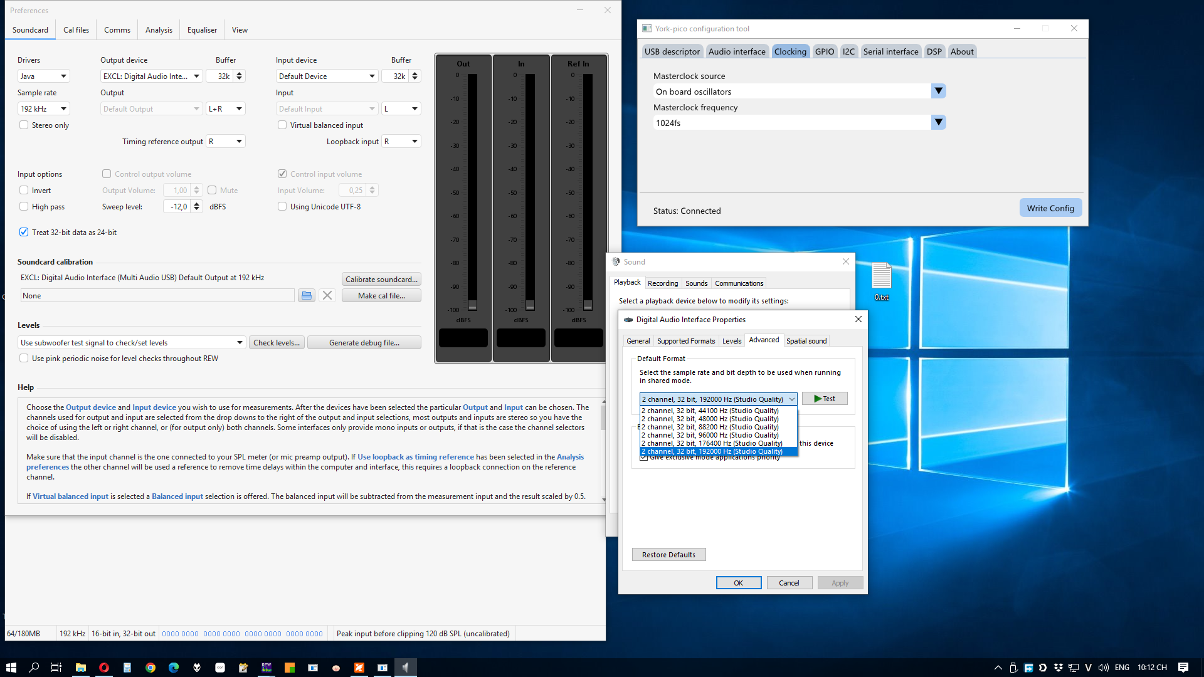Viewport: 1204px width, 677px height.
Task: Enable the Stereo only checkbox
Action: (24, 125)
